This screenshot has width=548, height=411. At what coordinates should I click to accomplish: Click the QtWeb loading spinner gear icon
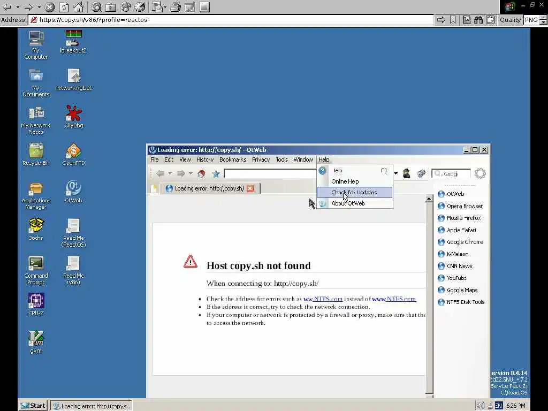click(480, 173)
